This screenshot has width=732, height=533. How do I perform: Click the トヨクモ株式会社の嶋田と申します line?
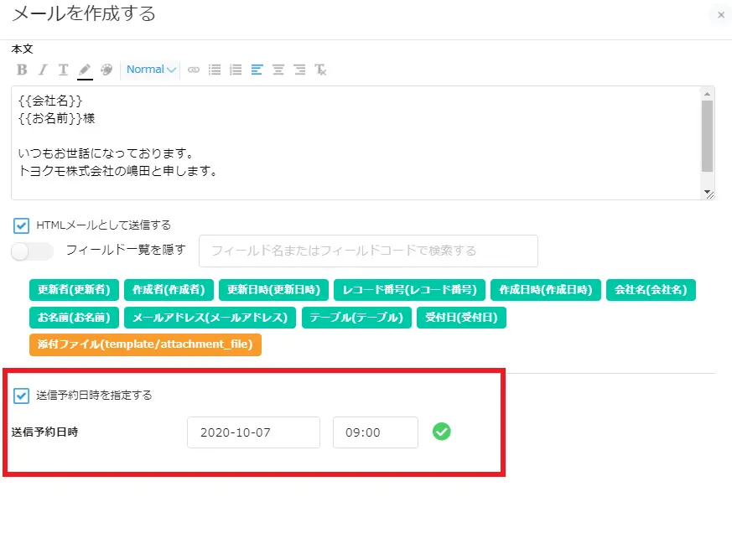tap(117, 171)
